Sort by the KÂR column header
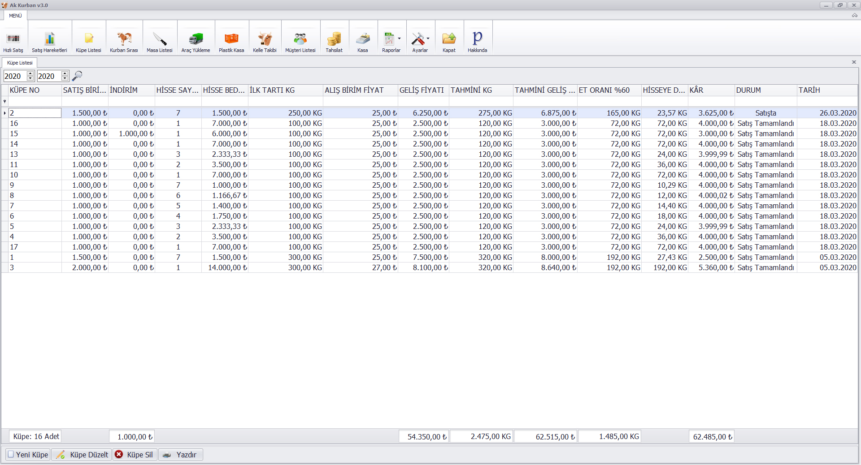 (x=711, y=90)
